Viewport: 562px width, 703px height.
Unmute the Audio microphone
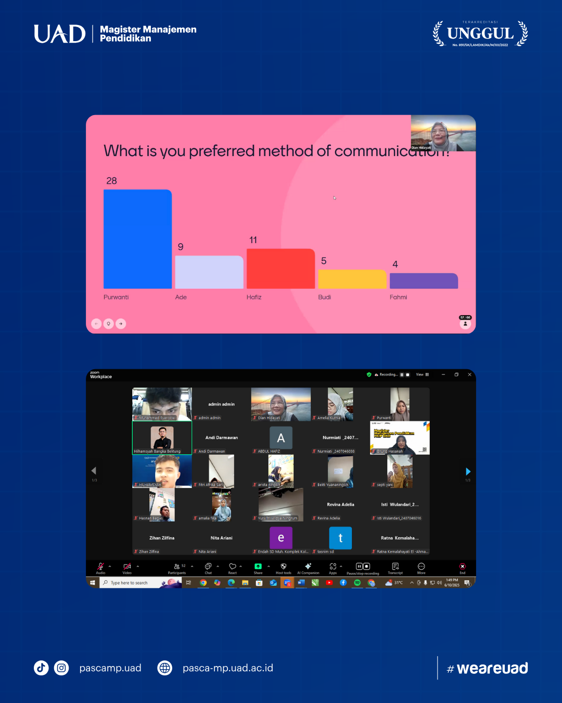[100, 567]
